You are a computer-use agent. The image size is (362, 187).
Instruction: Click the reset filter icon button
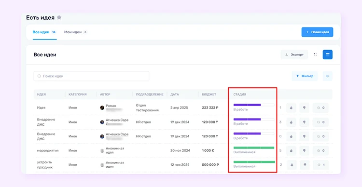328,76
